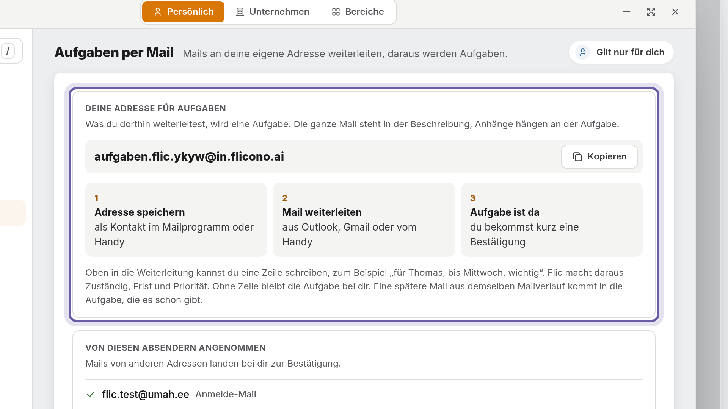Click the highlighted sidebar item at left edge
The height and width of the screenshot is (409, 728).
[x=13, y=213]
